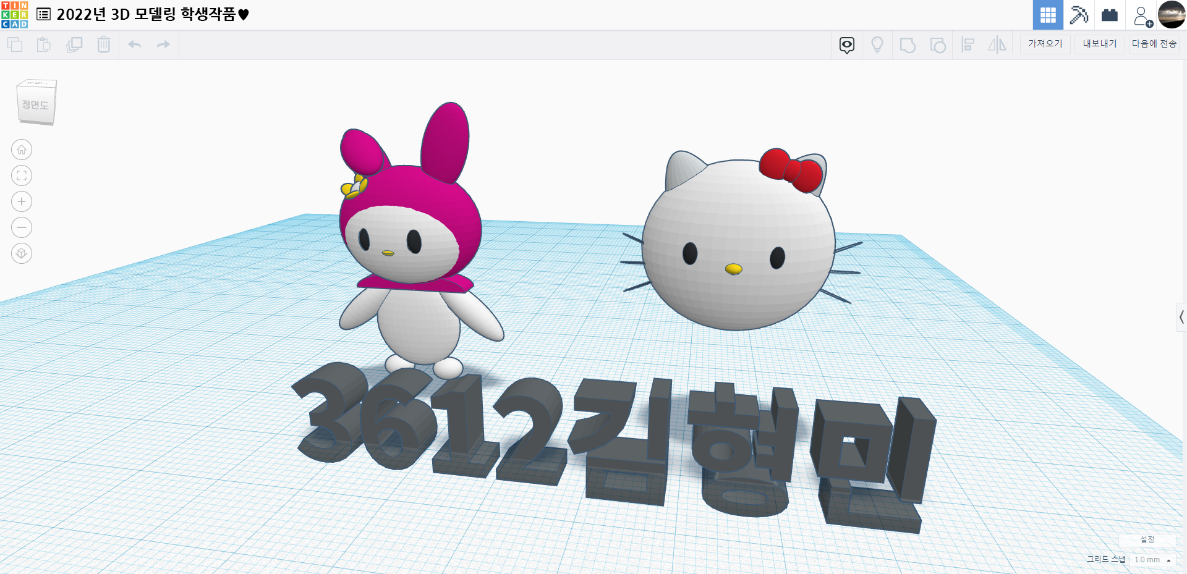Image resolution: width=1187 pixels, height=574 pixels.
Task: Open the Bricks mode icon
Action: (x=1110, y=15)
